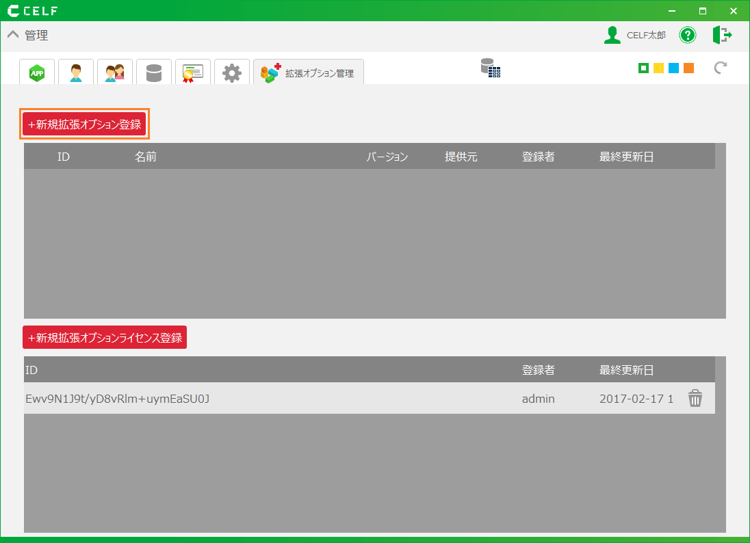The image size is (750, 543).
Task: Open the APP management tab
Action: coord(37,72)
